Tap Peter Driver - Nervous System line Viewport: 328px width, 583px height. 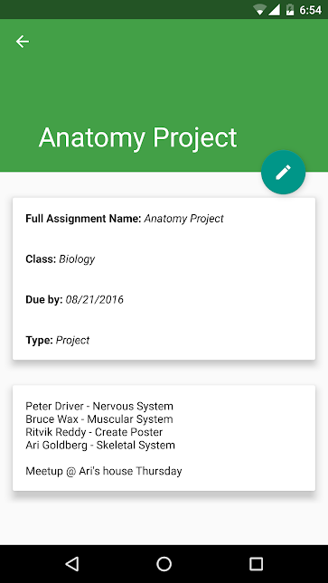click(99, 406)
